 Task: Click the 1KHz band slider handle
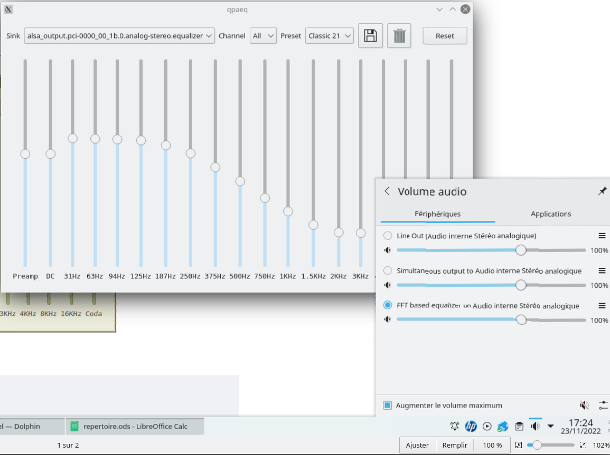(288, 211)
